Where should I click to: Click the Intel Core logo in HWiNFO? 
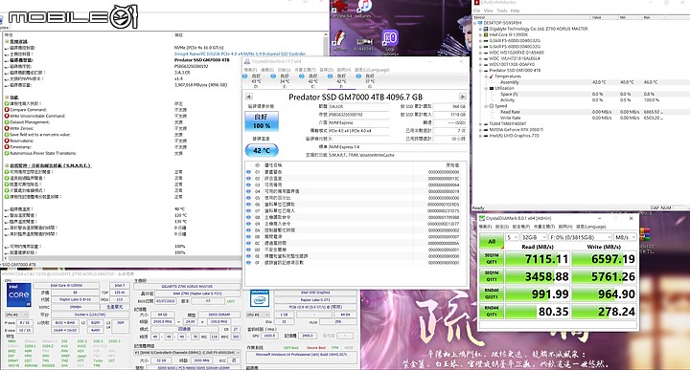point(18,294)
